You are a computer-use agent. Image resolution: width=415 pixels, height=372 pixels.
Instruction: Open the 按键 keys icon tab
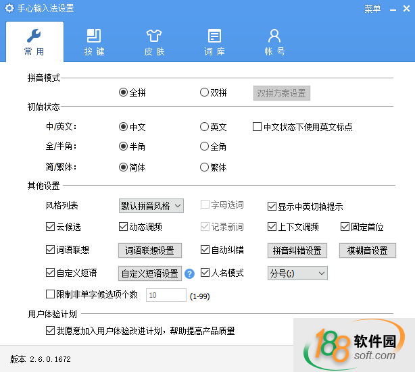click(95, 36)
